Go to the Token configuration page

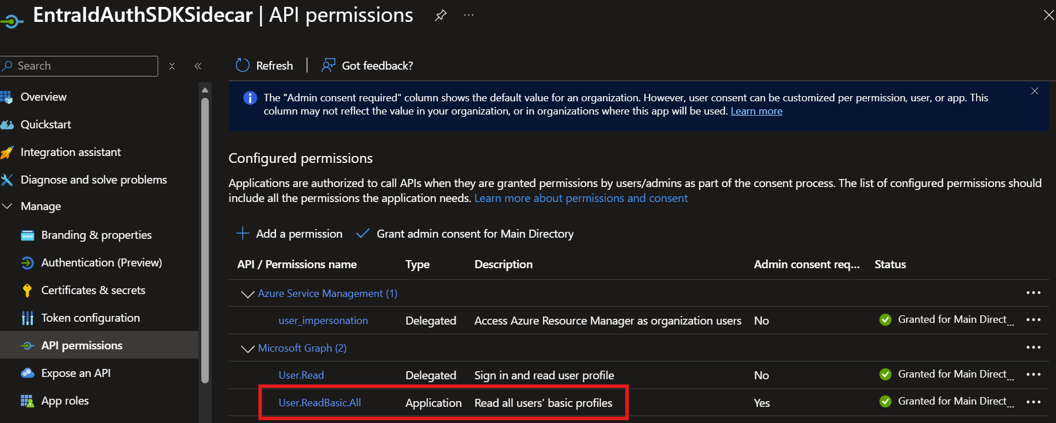pos(90,318)
